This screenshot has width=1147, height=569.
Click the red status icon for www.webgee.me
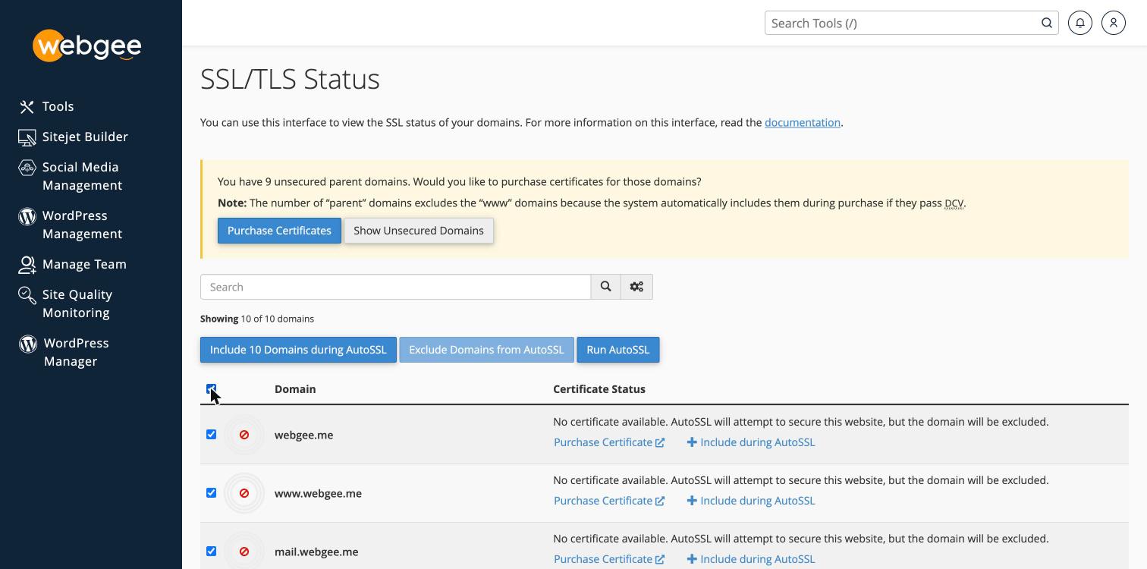coord(244,493)
